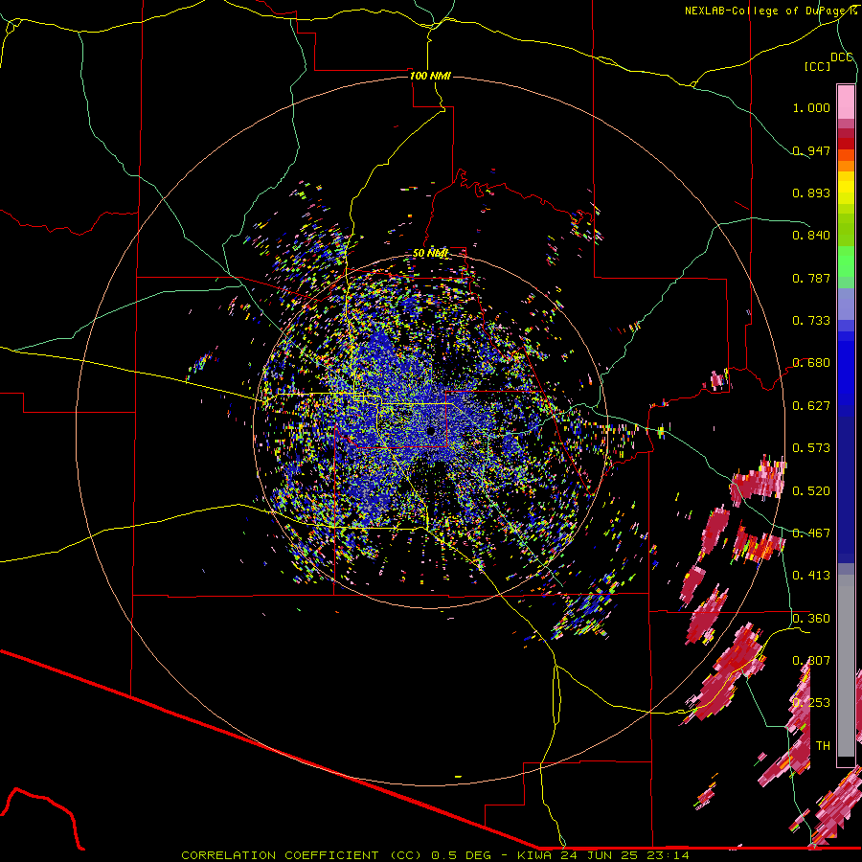Click the 0.253 scale value
862x862 pixels.
(811, 703)
